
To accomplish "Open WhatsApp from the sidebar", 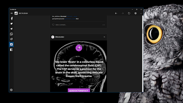I will pos(11,34).
